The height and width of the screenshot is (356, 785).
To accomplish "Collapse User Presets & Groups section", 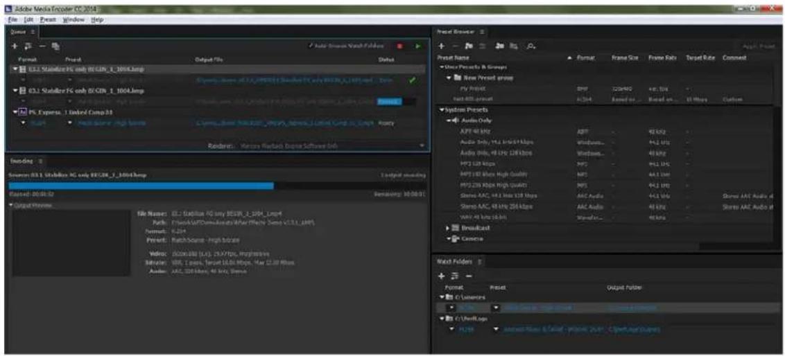I will 441,66.
